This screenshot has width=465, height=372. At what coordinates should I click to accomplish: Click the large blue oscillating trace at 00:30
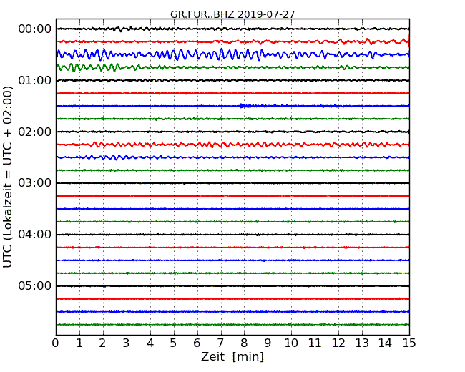pos(232,54)
